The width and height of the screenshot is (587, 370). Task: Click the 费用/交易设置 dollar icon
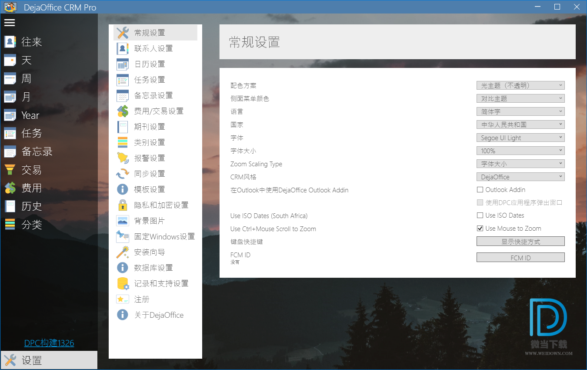[x=123, y=111]
